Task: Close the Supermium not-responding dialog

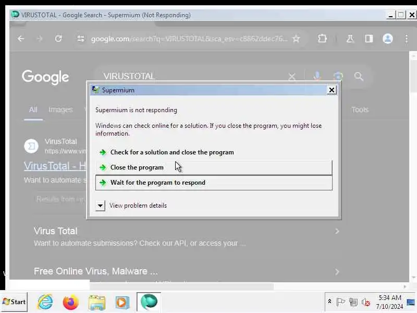Action: [332, 90]
